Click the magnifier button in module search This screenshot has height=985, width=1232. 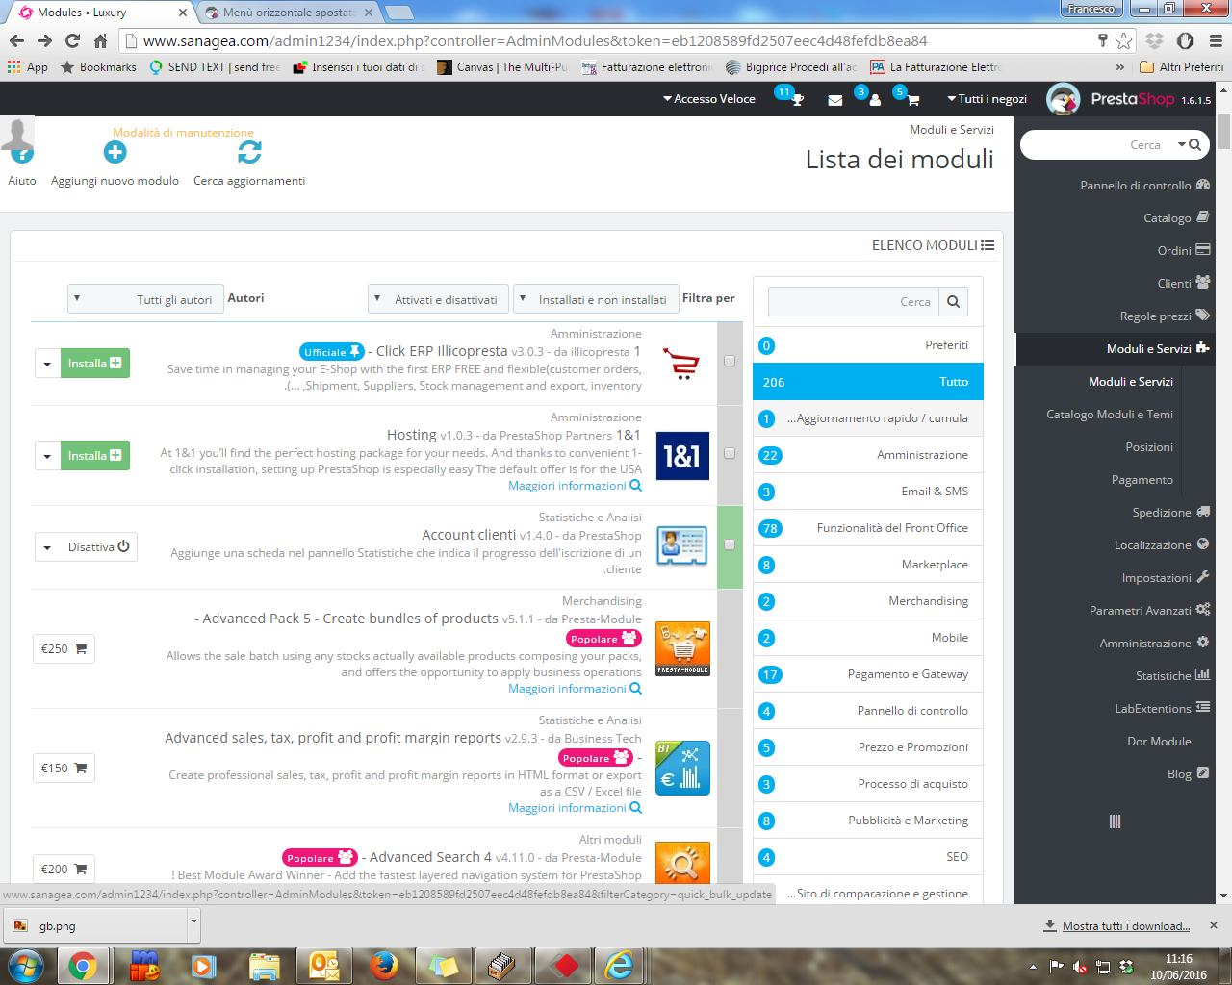953,301
